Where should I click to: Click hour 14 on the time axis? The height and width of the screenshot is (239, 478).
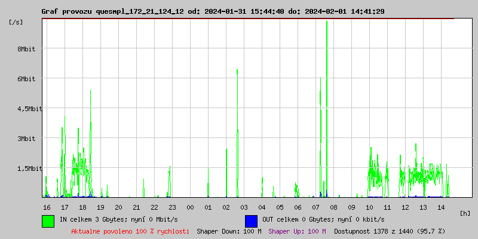point(441,207)
